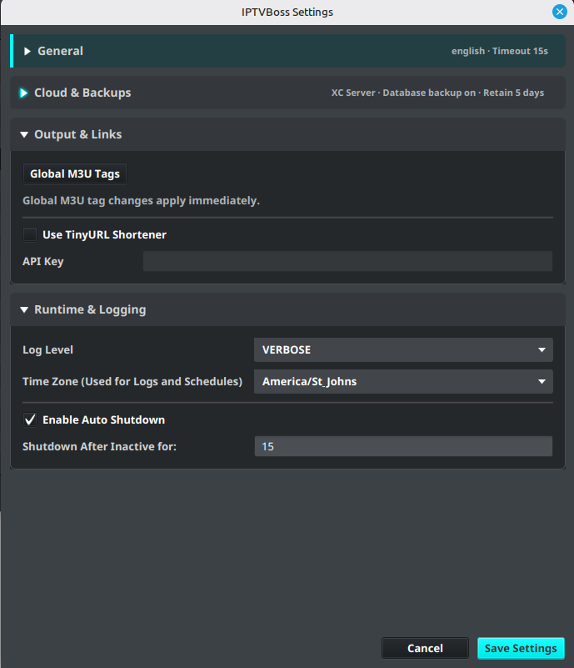Image resolution: width=574 pixels, height=668 pixels.
Task: Expand the General section arrow
Action: (x=27, y=51)
